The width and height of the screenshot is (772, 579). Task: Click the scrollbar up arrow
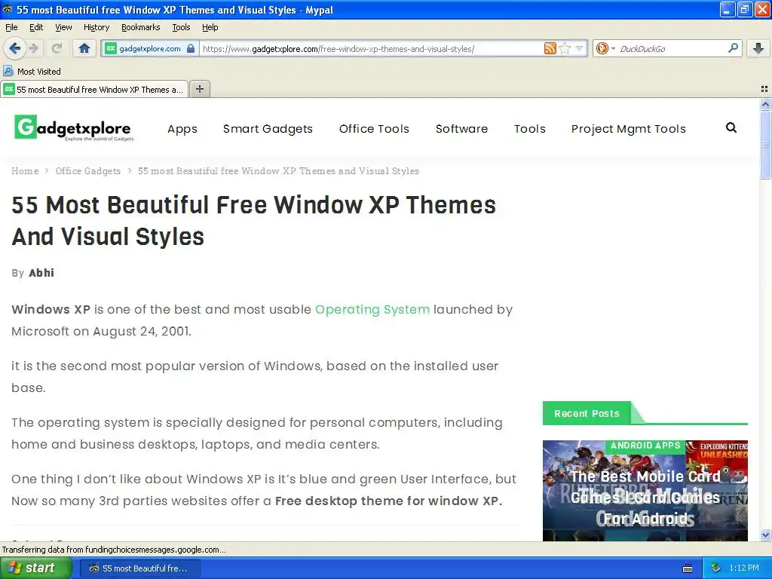[x=765, y=104]
